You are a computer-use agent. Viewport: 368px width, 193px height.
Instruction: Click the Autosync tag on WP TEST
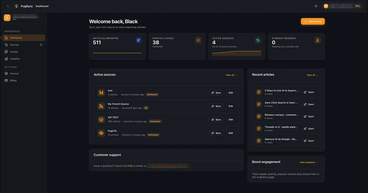point(155,122)
